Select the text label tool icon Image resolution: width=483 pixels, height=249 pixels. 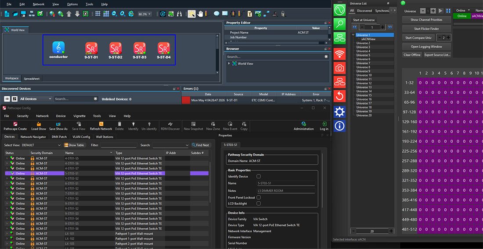tap(249, 14)
